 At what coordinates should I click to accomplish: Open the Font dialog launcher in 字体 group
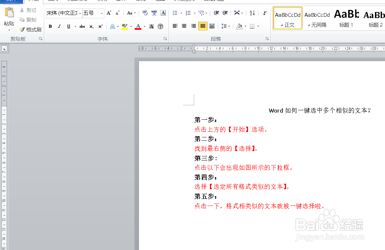pyautogui.click(x=165, y=38)
